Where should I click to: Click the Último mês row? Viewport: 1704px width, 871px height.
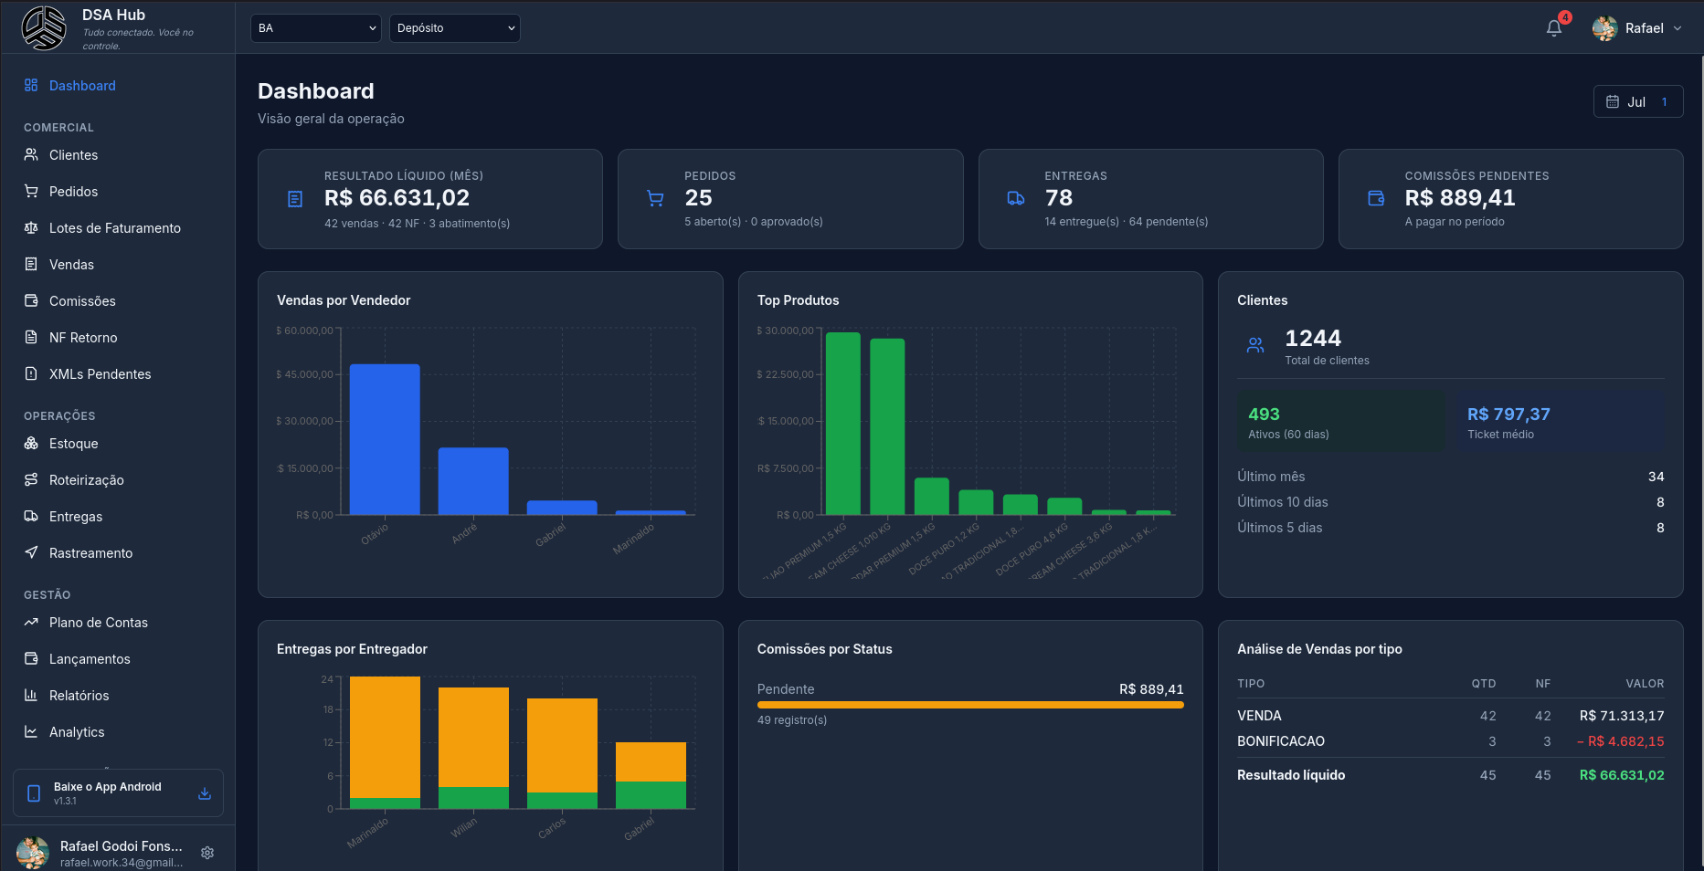(x=1451, y=477)
